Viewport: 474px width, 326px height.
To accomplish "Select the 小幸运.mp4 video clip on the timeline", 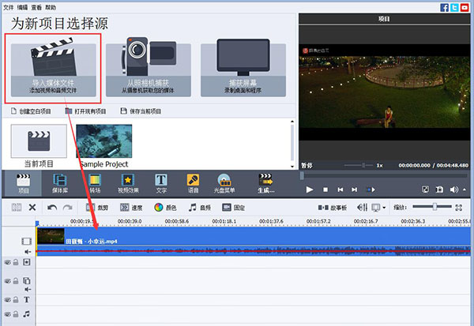I will pos(254,236).
